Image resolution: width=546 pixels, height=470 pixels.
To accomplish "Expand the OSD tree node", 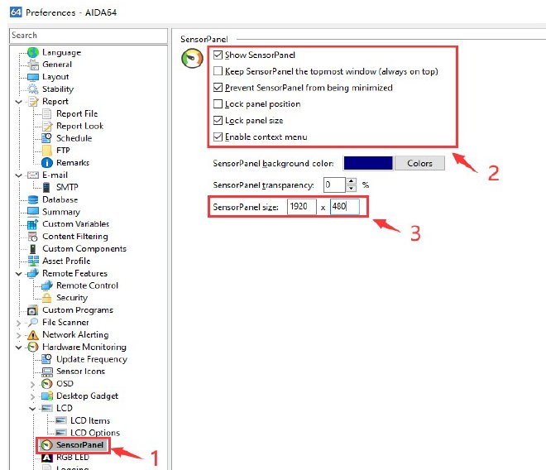I will pos(33,384).
